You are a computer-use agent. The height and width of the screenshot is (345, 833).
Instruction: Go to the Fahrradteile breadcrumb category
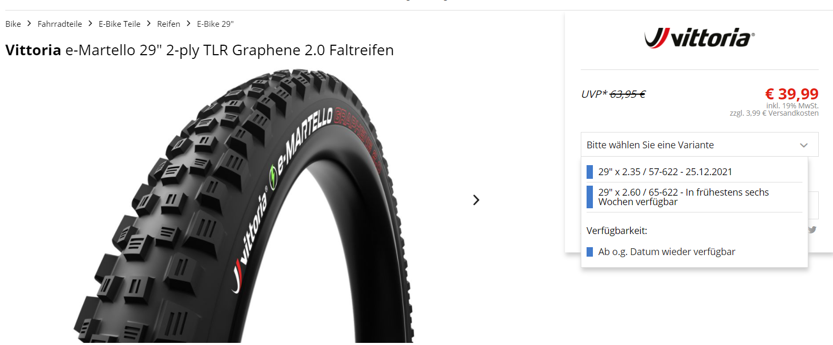coord(60,24)
